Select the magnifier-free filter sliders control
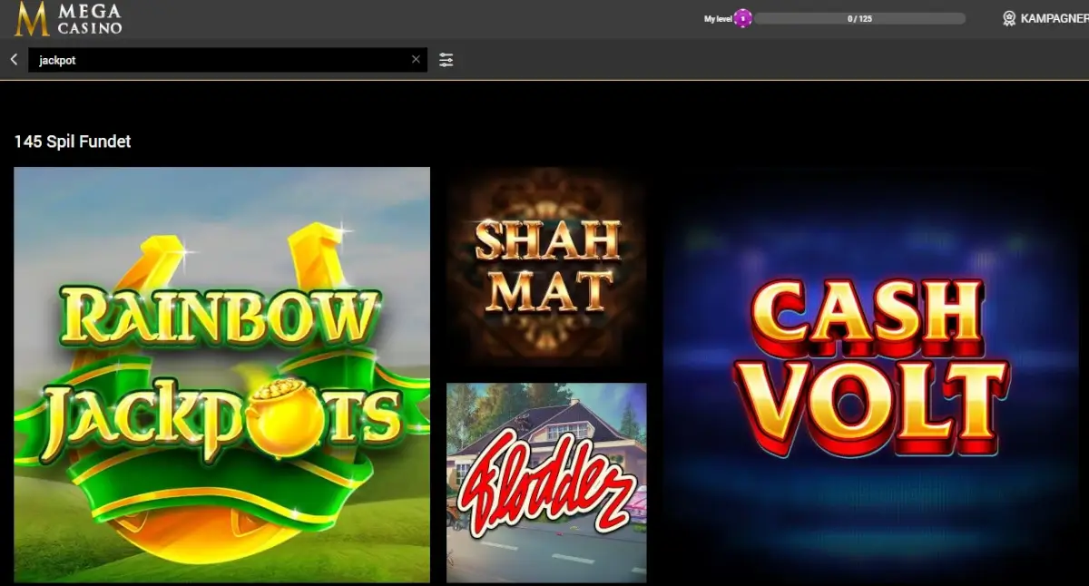 click(446, 59)
